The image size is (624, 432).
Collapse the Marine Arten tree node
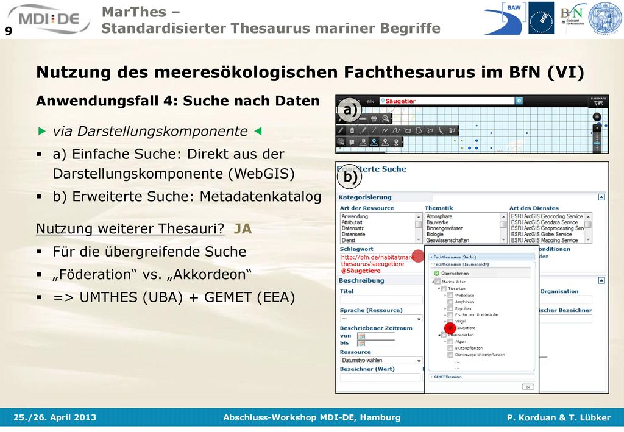pyautogui.click(x=433, y=282)
